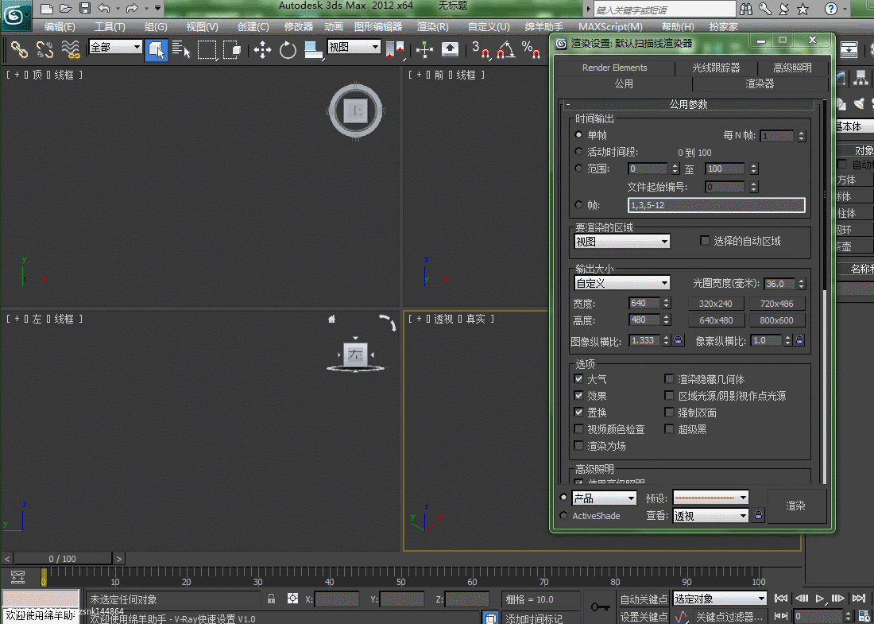874x624 pixels.
Task: Click the Select by Name icon
Action: coord(181,49)
